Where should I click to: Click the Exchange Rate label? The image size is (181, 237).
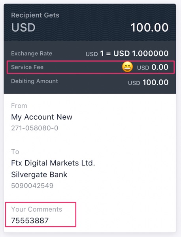(x=32, y=53)
